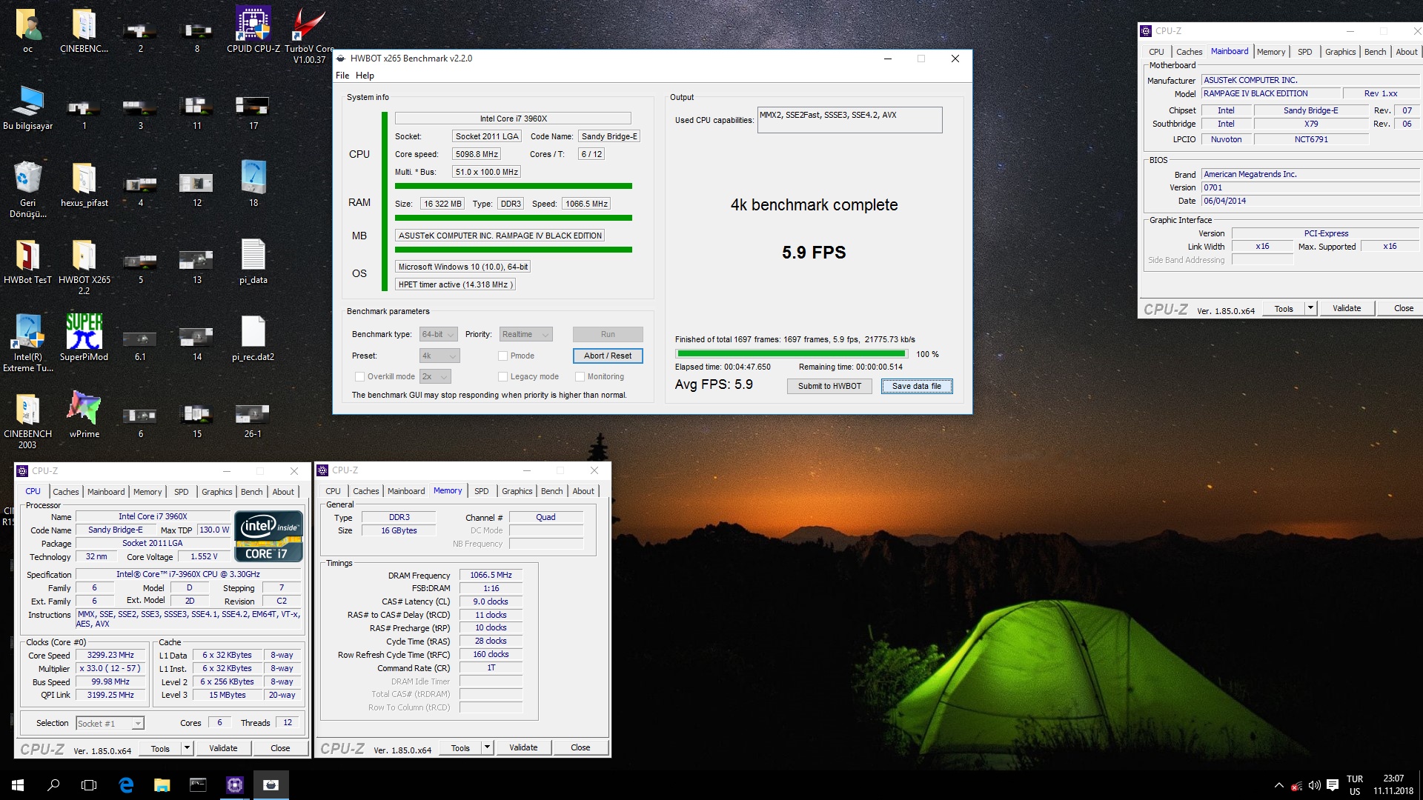Open the Recycle Bin (Geri Dönüşüm) icon

[27, 190]
